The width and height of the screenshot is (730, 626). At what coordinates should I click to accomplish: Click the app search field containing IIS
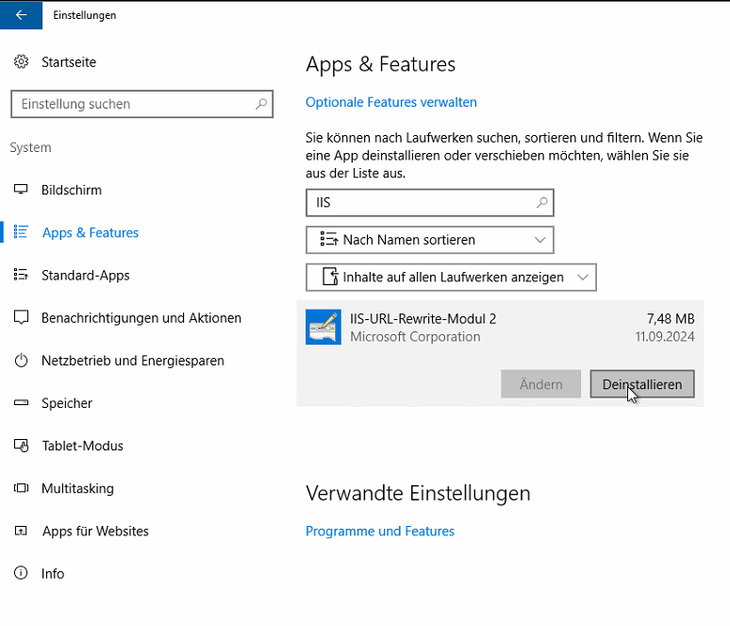point(430,202)
